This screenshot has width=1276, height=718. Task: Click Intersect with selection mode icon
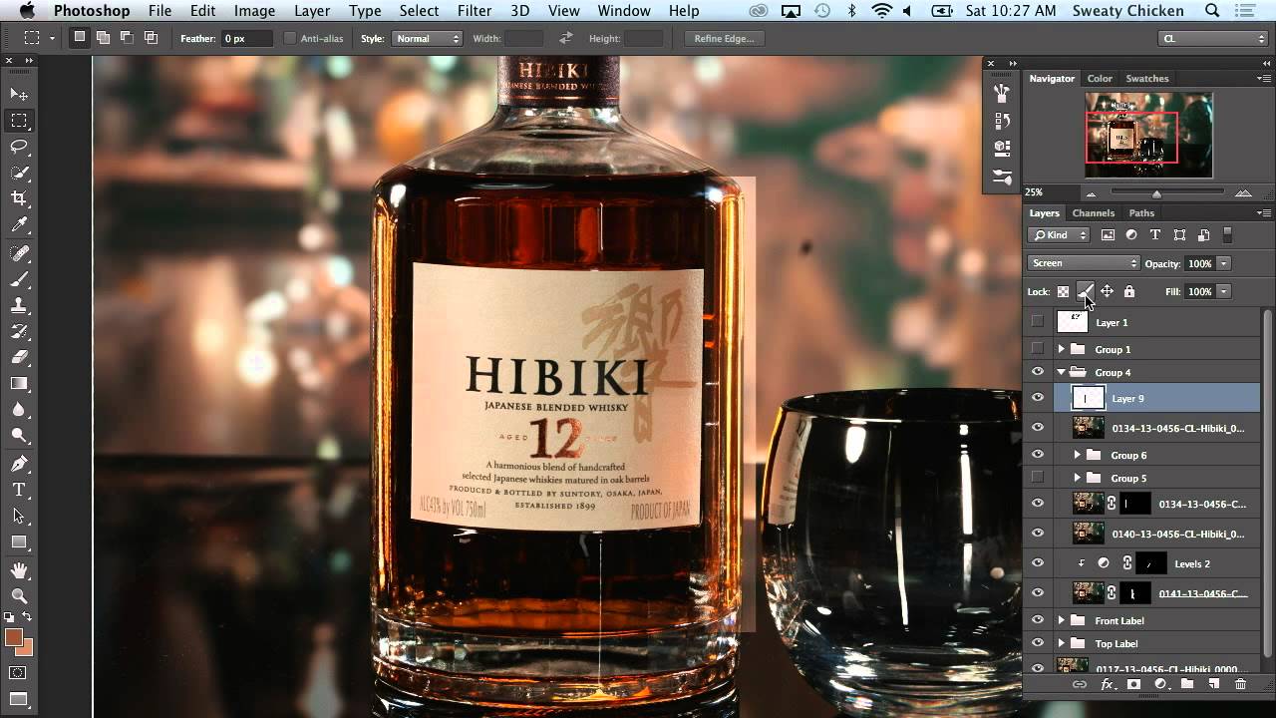151,38
